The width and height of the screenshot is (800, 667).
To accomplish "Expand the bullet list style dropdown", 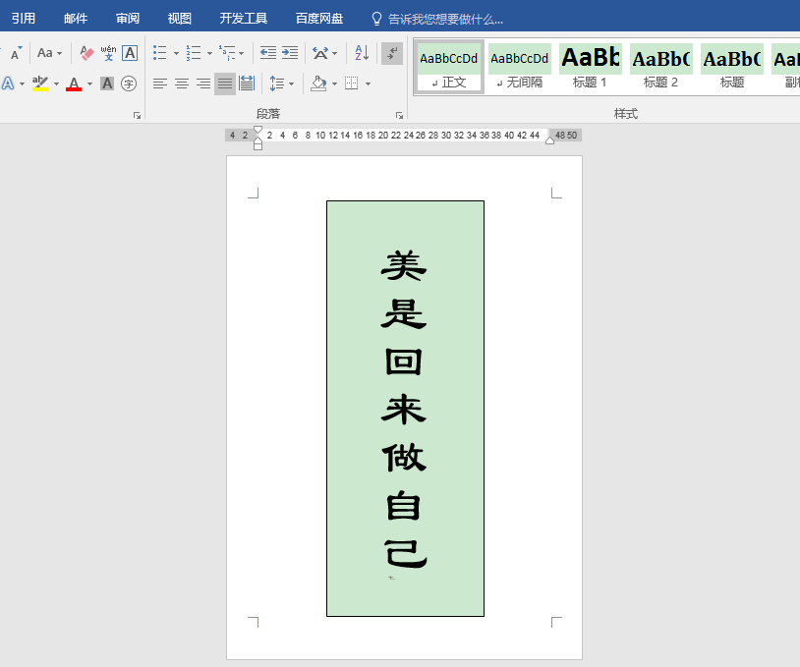I will [177, 53].
